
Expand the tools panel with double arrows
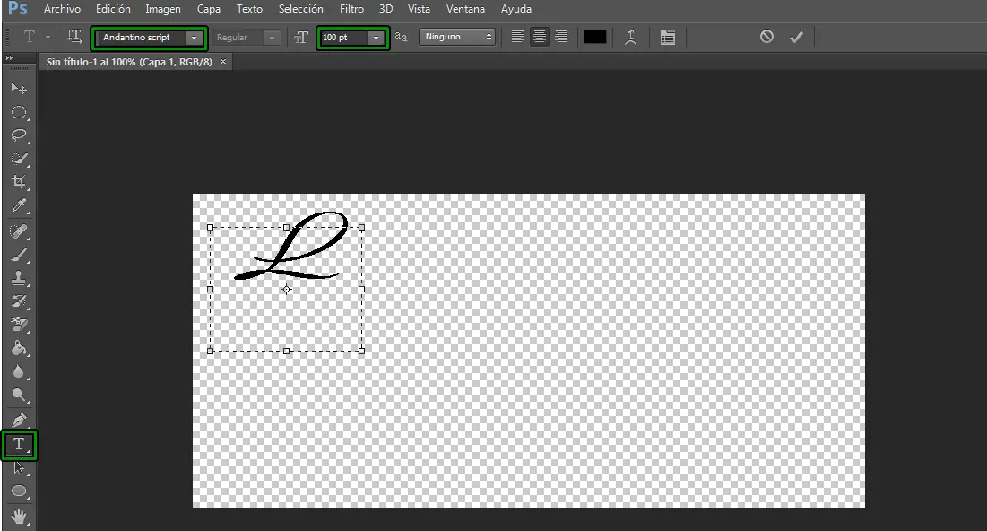click(x=9, y=58)
